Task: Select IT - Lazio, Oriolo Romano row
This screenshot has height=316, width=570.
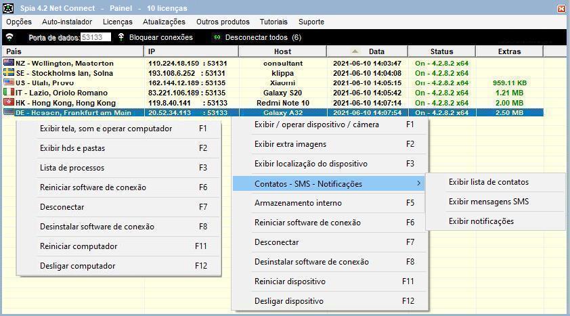Action: coord(273,93)
